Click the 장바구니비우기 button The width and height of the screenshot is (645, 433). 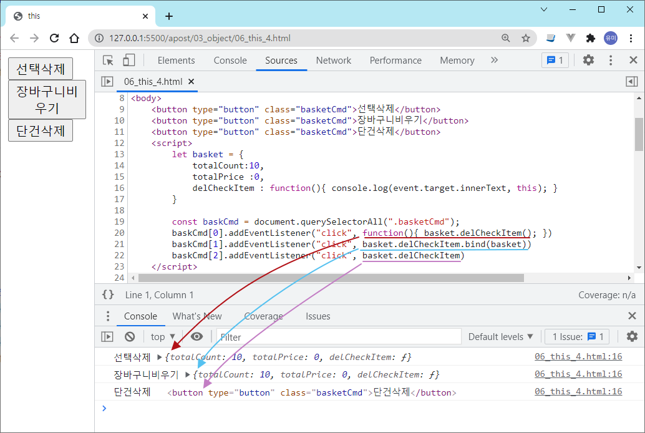click(47, 100)
